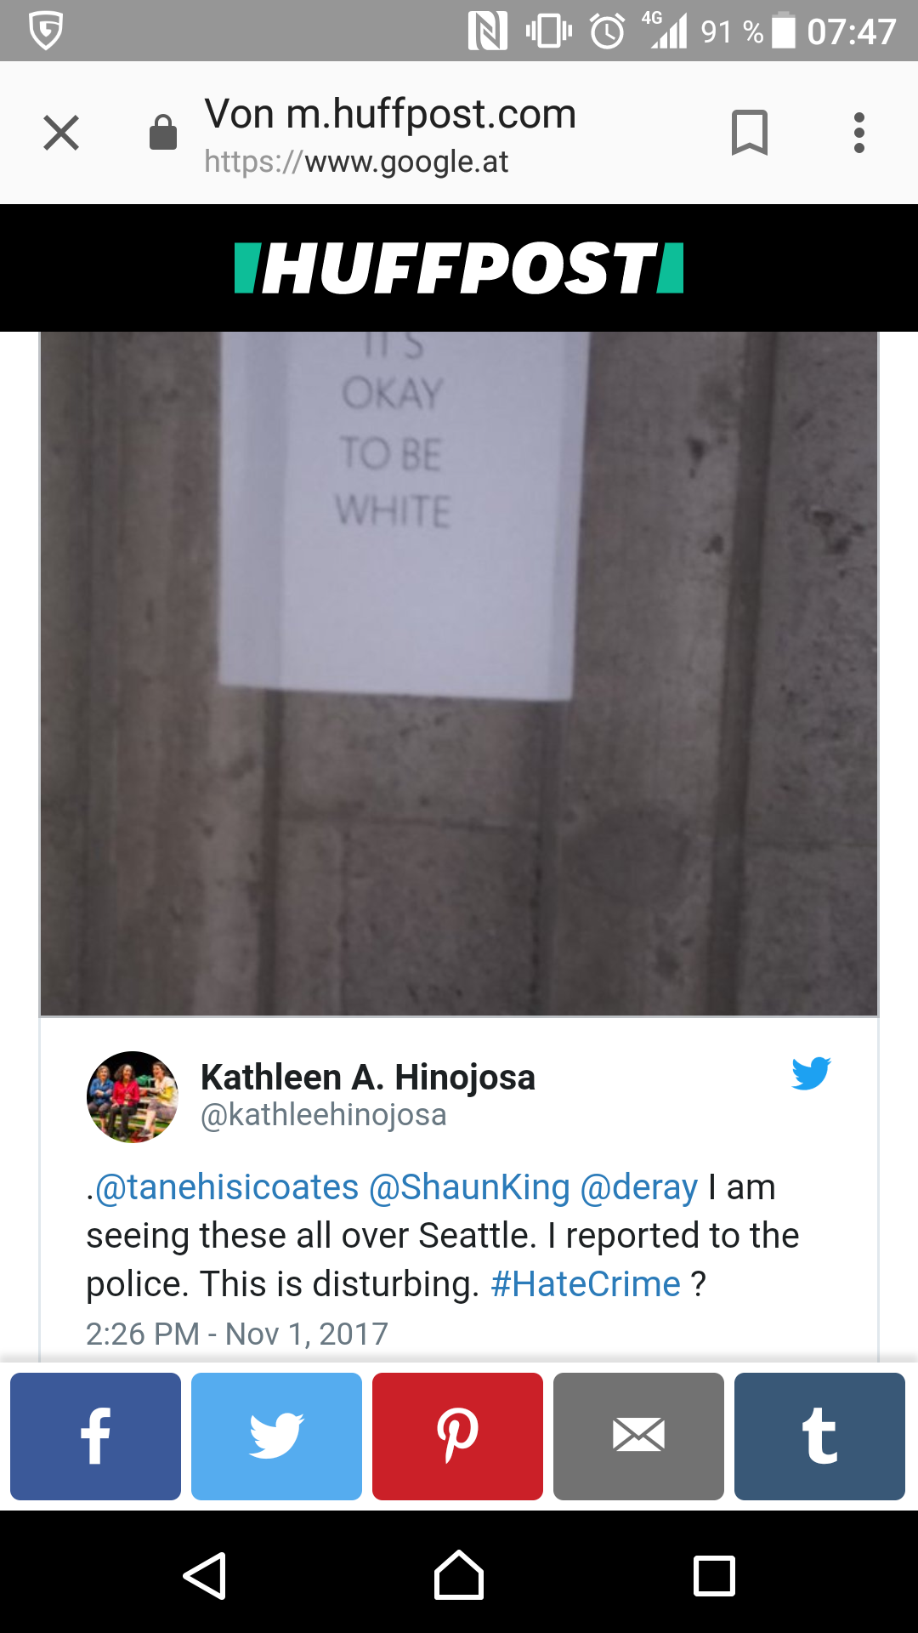The width and height of the screenshot is (918, 1633).
Task: Share article via email envelope icon
Action: pos(638,1437)
